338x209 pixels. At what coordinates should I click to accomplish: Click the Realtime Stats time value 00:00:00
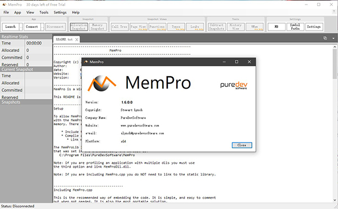click(34, 43)
